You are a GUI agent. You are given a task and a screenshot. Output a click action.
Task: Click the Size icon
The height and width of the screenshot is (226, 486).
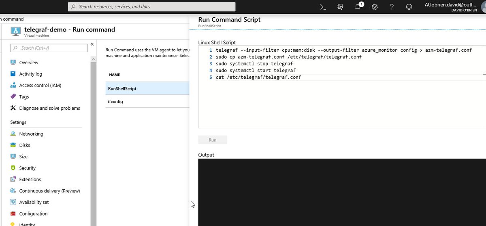(13, 157)
